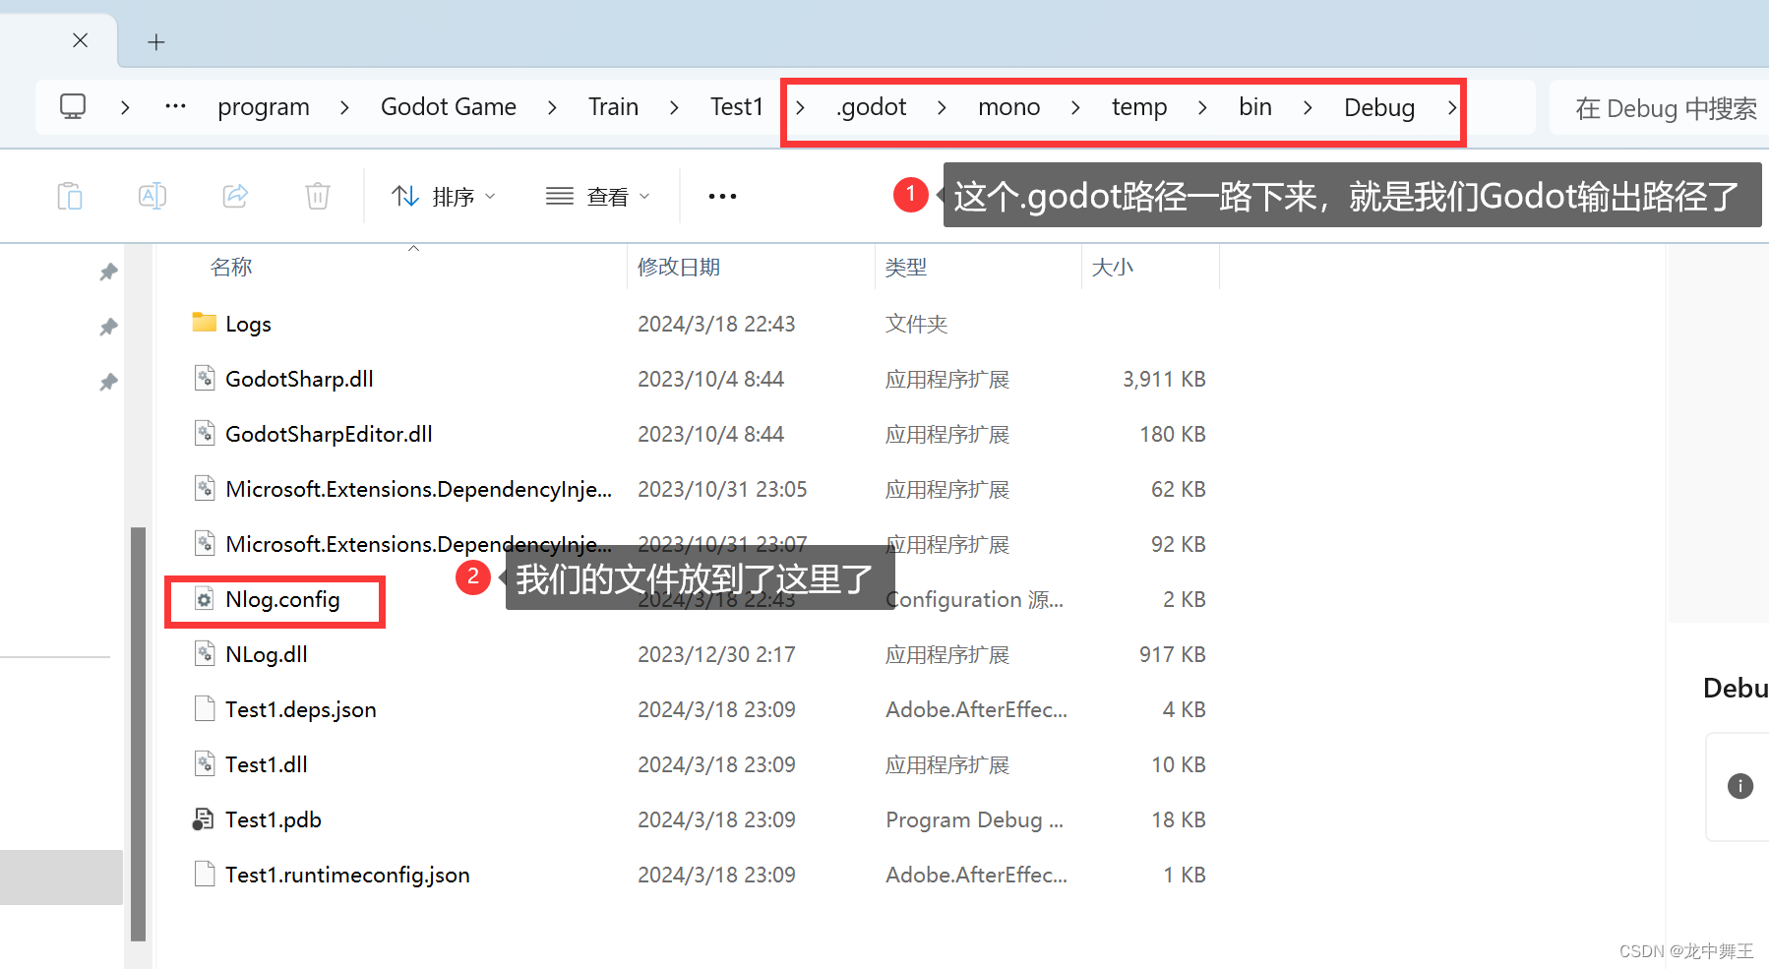Screen dimensions: 1769x969
Task: Click the 在 Debug 中搜索 search box
Action: click(x=1659, y=107)
